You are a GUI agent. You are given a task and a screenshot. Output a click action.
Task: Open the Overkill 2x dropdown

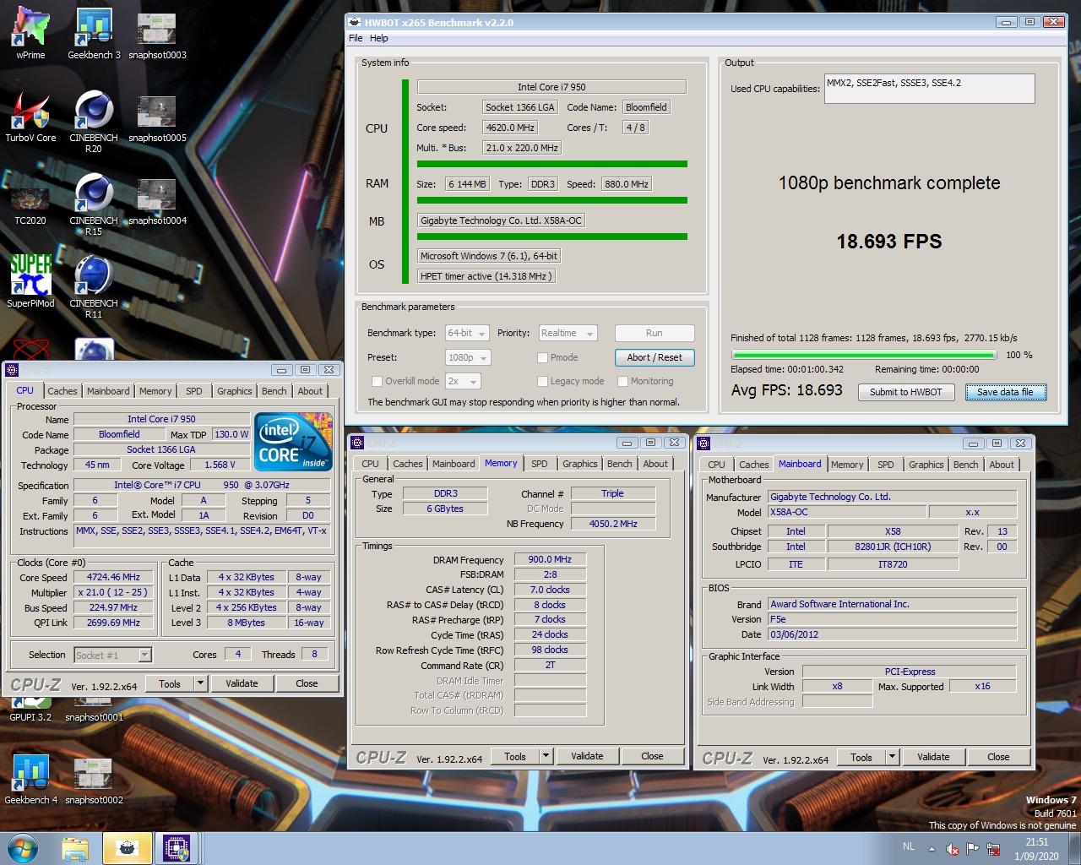coord(464,381)
